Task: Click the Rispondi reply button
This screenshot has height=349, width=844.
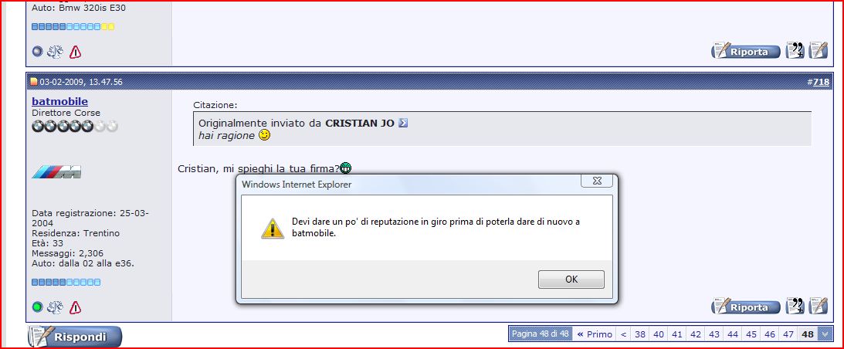Action: [75, 337]
